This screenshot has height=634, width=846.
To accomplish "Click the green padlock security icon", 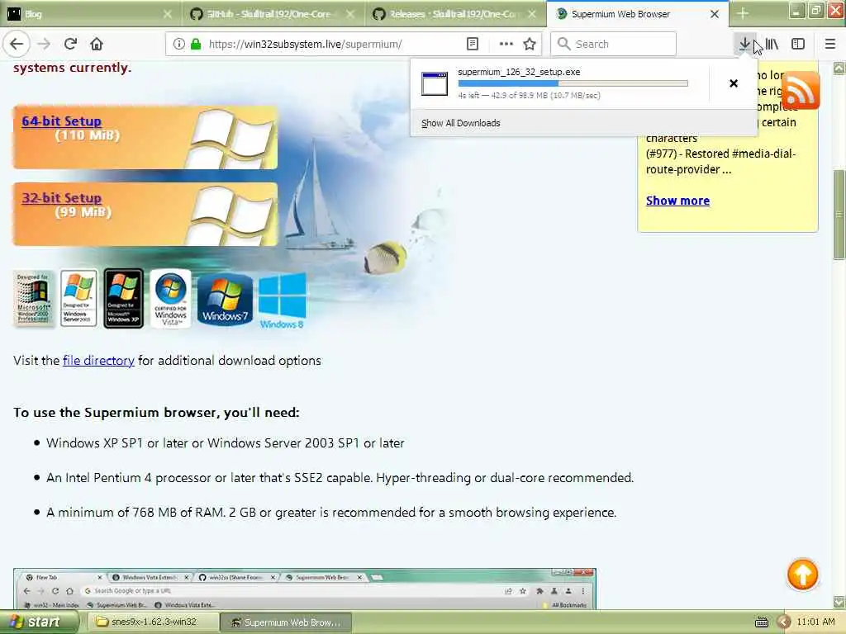I will click(x=196, y=45).
